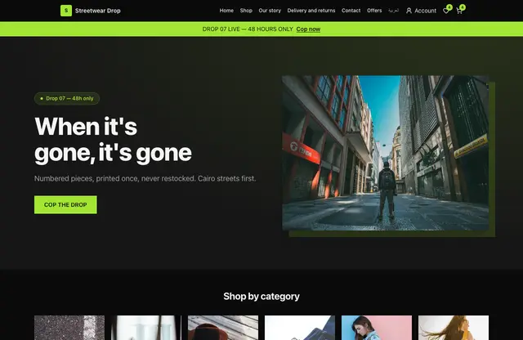The width and height of the screenshot is (523, 340).
Task: Open the Contact page
Action: (351, 11)
